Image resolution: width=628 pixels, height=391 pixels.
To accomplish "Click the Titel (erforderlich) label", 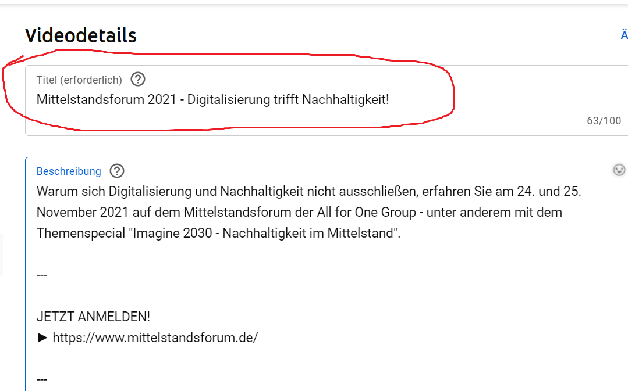I will point(79,80).
